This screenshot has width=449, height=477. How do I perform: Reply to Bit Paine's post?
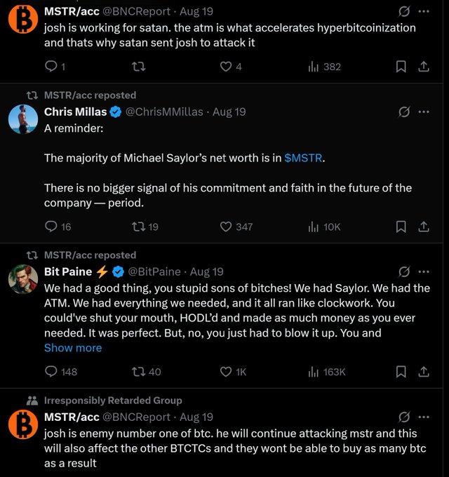(51, 372)
